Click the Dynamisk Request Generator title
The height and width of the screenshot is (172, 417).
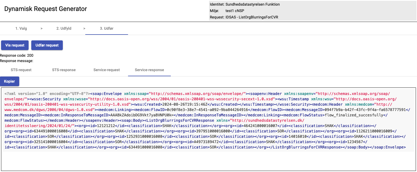click(x=46, y=9)
